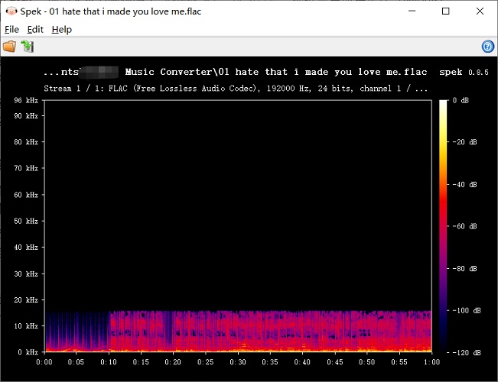Click the 20 kHz frequency label
498x382 pixels.
click(26, 299)
